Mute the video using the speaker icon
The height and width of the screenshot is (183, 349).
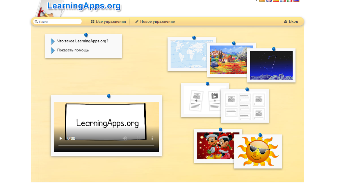(124, 139)
